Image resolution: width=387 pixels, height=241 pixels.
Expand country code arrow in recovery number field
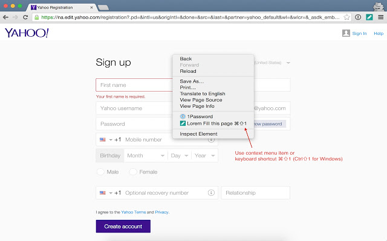pyautogui.click(x=111, y=193)
